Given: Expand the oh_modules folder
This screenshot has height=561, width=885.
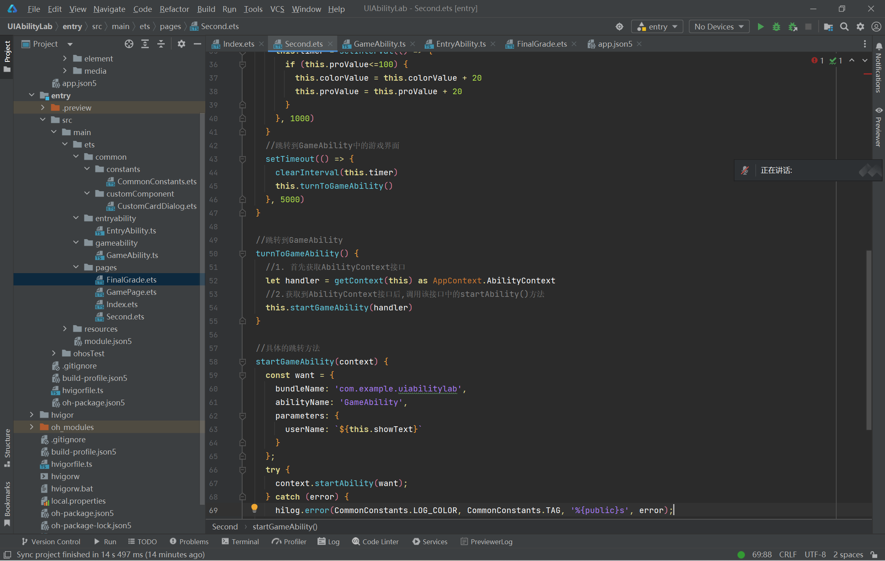Looking at the screenshot, I should [32, 427].
